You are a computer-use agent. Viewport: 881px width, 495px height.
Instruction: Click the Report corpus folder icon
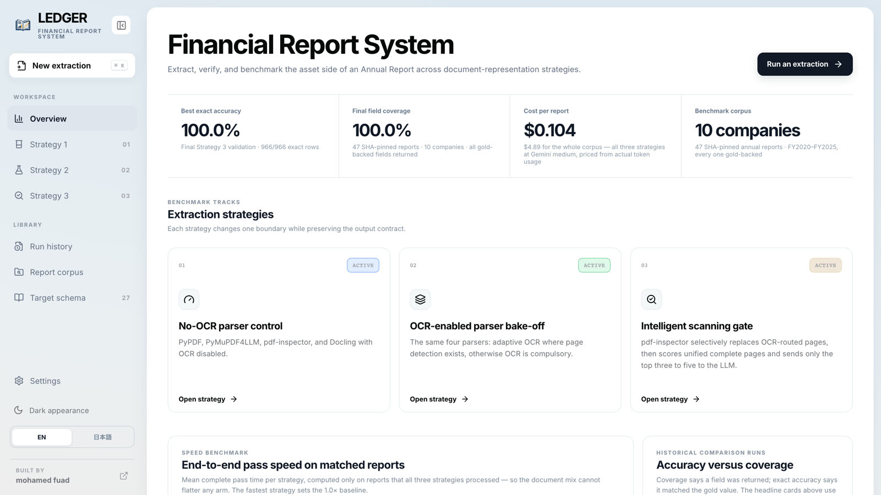[19, 272]
